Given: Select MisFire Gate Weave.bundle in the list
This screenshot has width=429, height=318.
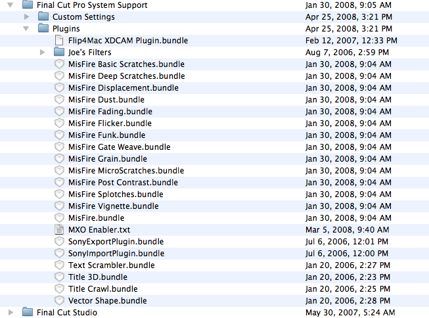Looking at the screenshot, I should click(x=119, y=147).
